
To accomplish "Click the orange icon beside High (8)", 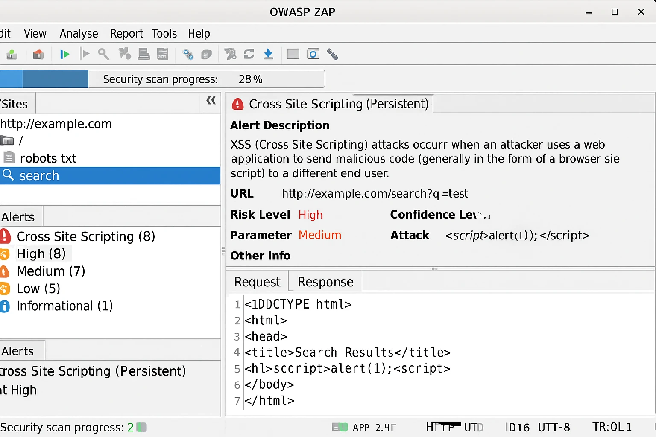I will [x=5, y=254].
